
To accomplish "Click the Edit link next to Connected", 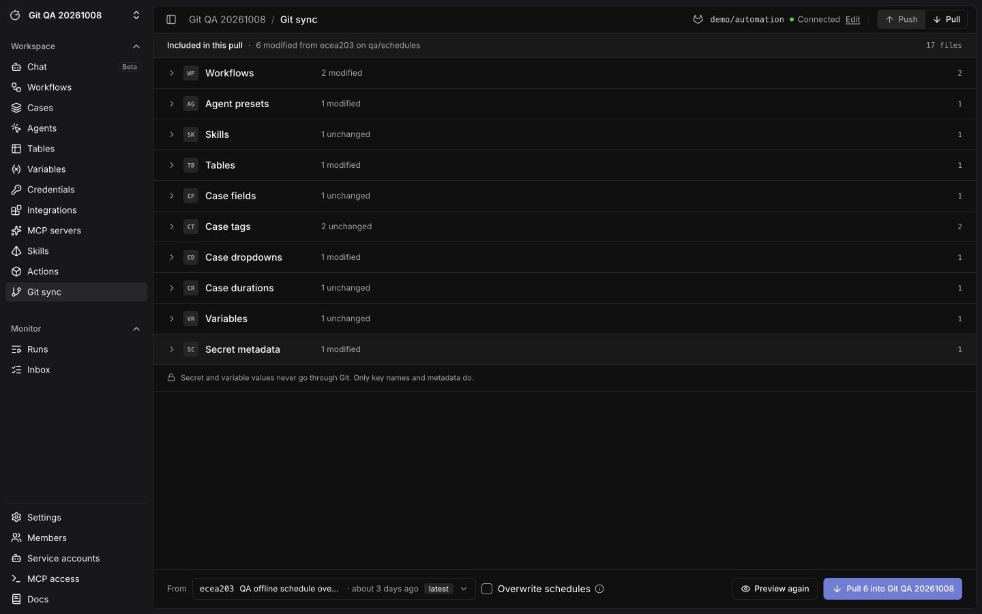I will pyautogui.click(x=852, y=20).
